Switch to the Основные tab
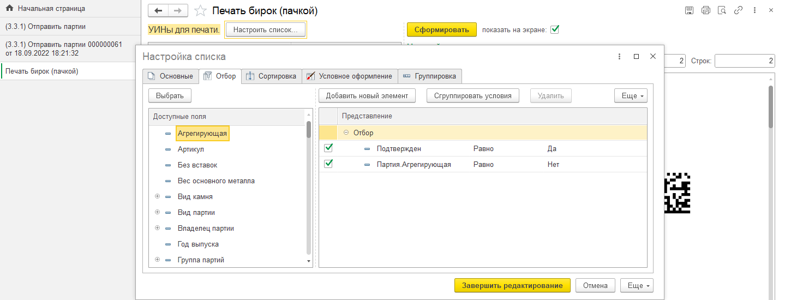The width and height of the screenshot is (785, 300). [x=170, y=76]
